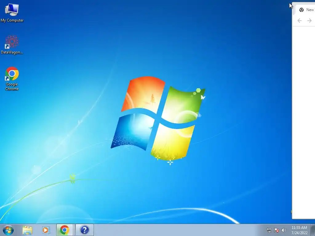Launch Windows Media Player from the taskbar
The width and height of the screenshot is (315, 236).
pyautogui.click(x=46, y=230)
